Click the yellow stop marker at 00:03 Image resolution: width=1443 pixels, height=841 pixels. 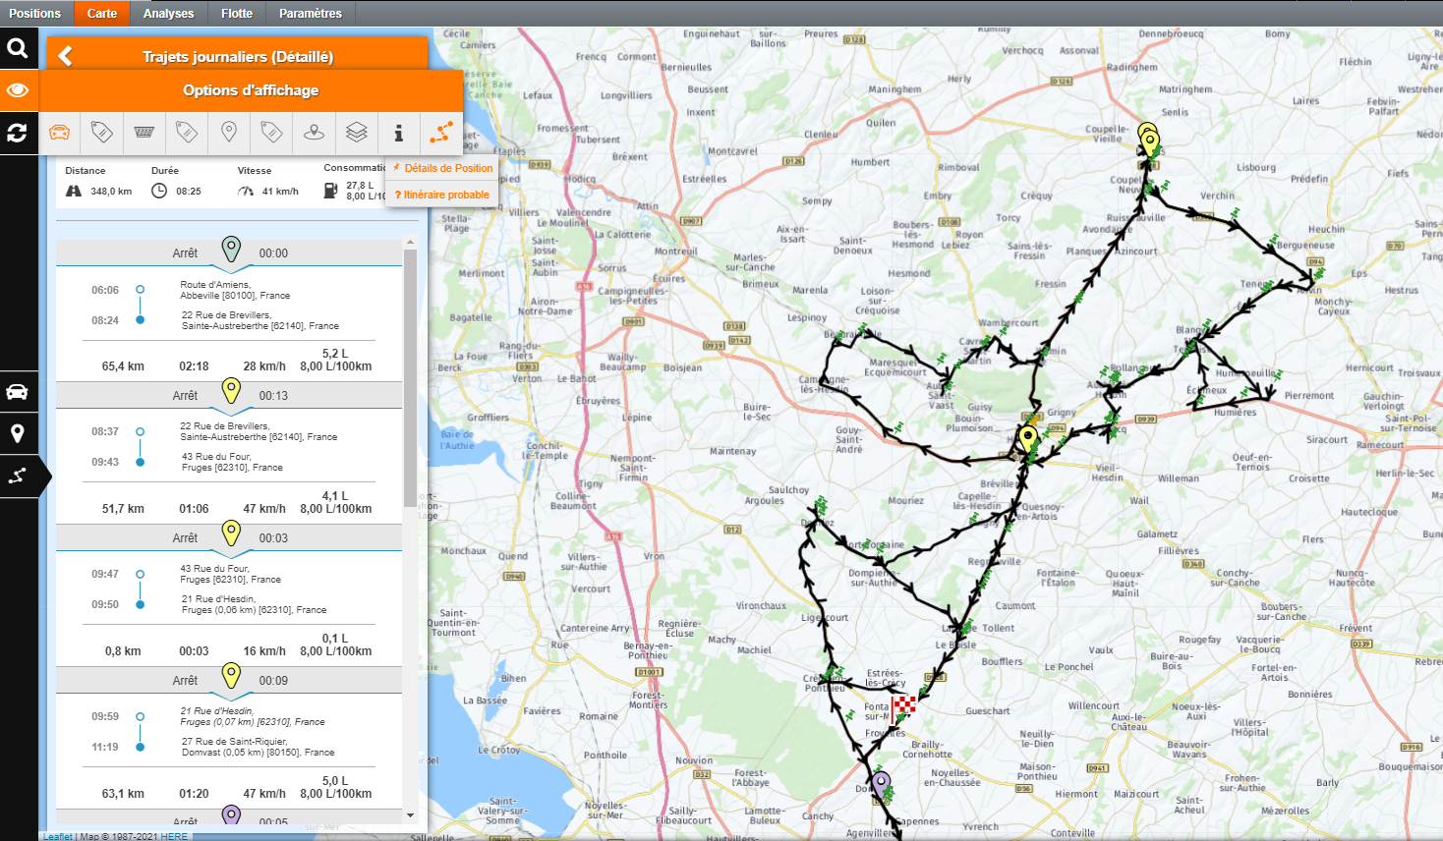coord(230,533)
